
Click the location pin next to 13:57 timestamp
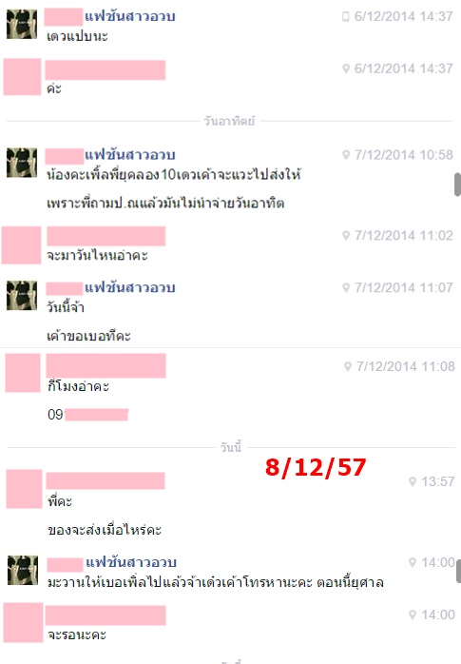pos(413,481)
